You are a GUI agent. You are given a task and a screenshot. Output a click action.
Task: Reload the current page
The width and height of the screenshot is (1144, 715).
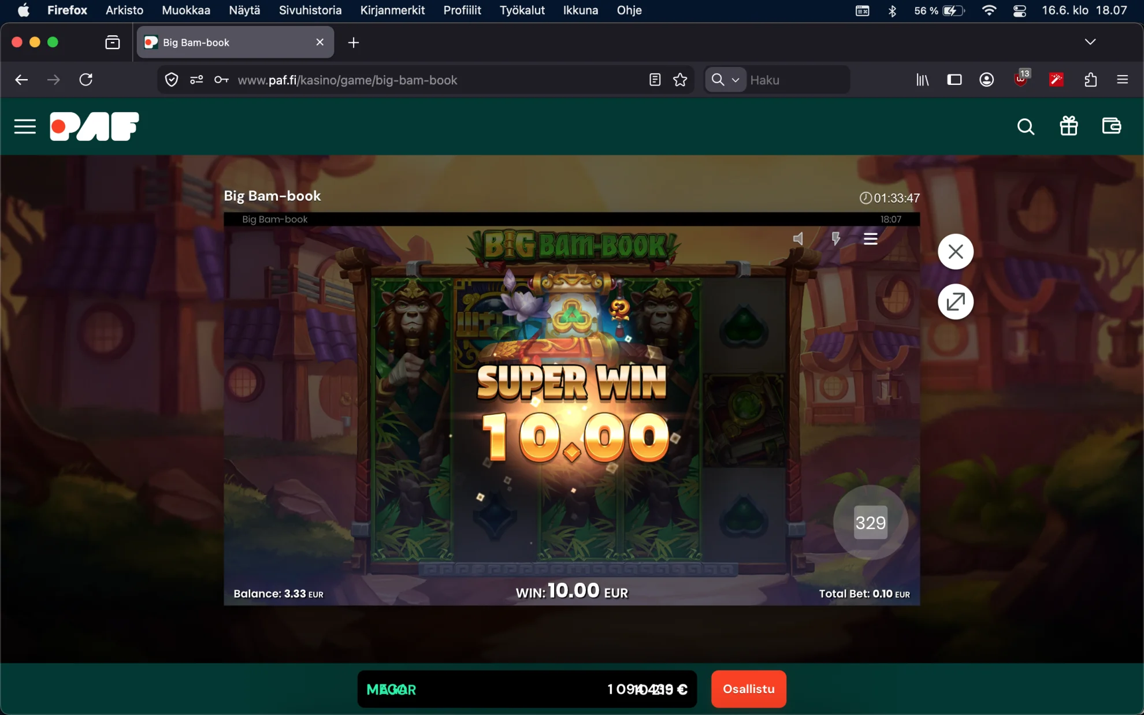coord(86,80)
